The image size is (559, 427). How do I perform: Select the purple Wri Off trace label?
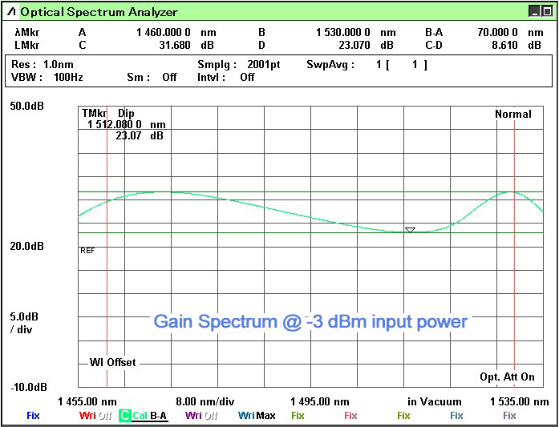tap(201, 416)
